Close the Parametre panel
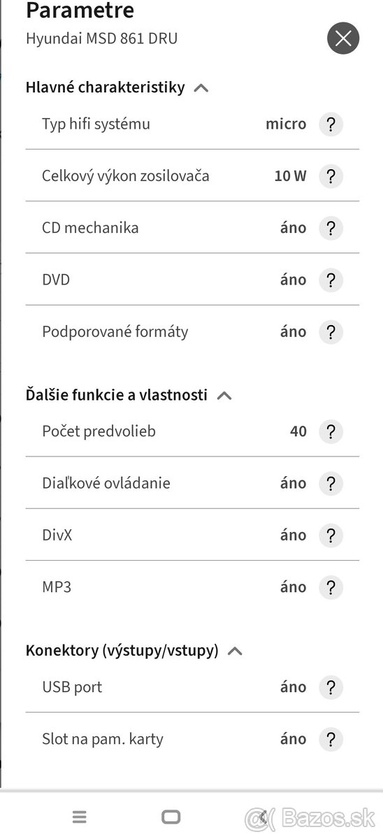This screenshot has width=383, height=839. [x=343, y=38]
